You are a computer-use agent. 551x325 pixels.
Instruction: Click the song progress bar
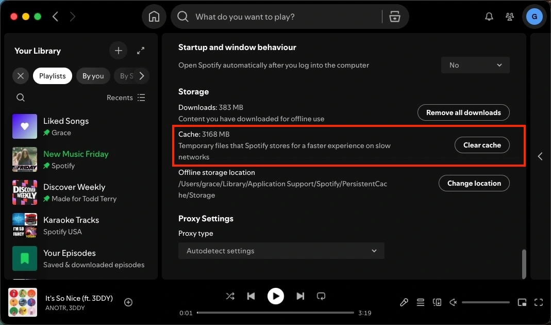click(275, 313)
